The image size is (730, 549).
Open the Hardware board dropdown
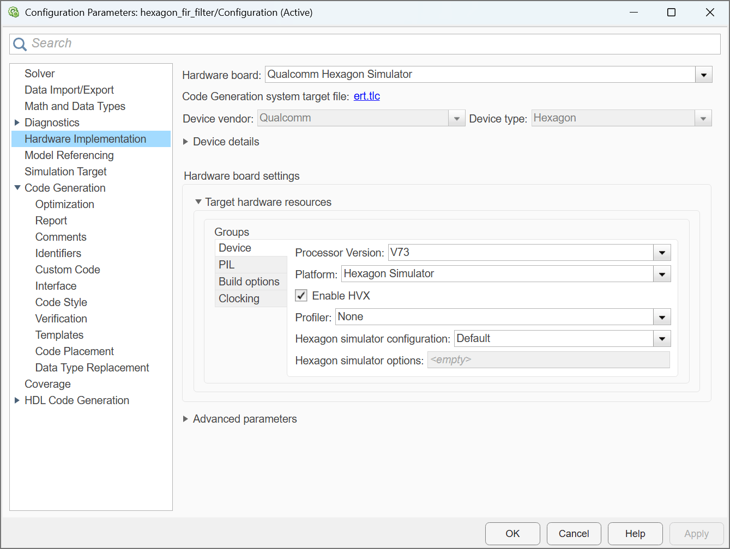(x=703, y=75)
